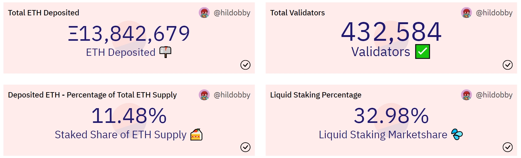Click the checkmark icon on Total ETH Deposited card
The height and width of the screenshot is (158, 521).
245,65
